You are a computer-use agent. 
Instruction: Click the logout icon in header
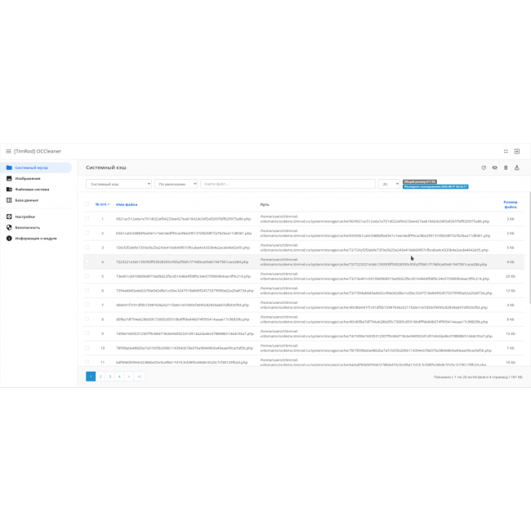517,151
